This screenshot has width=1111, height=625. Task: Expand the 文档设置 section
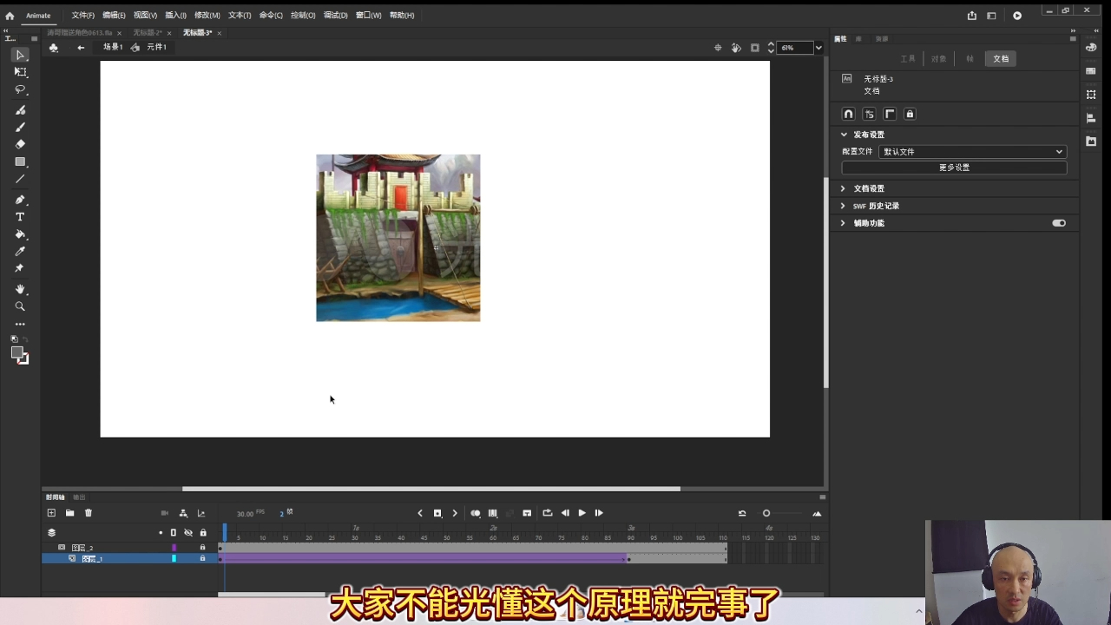(868, 187)
